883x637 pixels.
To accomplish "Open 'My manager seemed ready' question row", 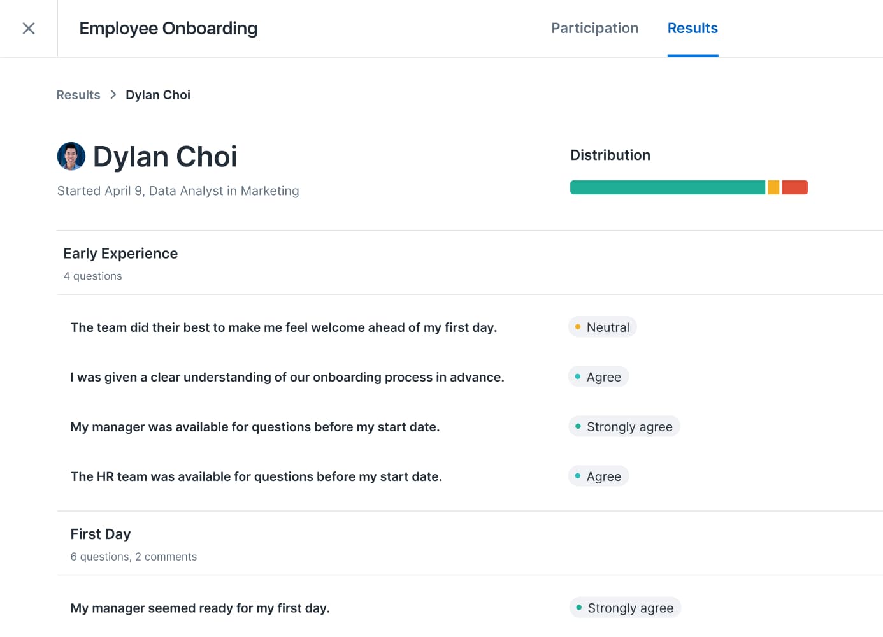I will pos(470,608).
